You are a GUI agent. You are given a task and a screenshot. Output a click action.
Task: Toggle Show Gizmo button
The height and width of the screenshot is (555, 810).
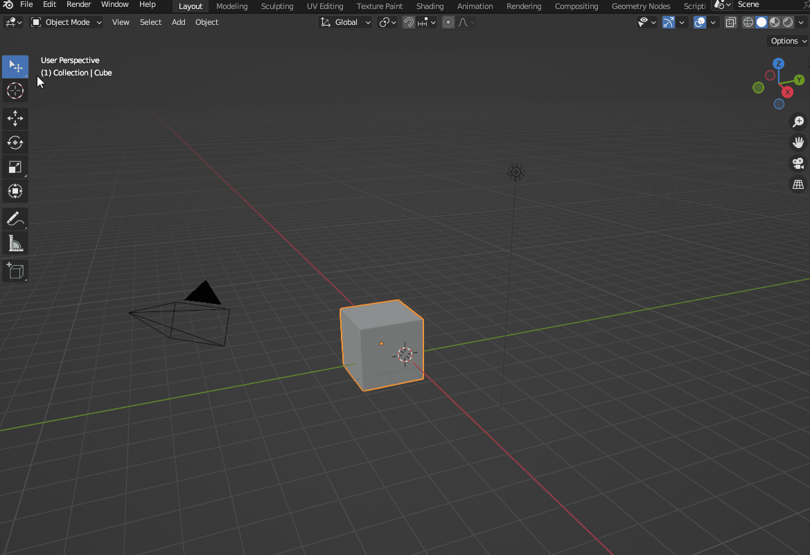(669, 22)
